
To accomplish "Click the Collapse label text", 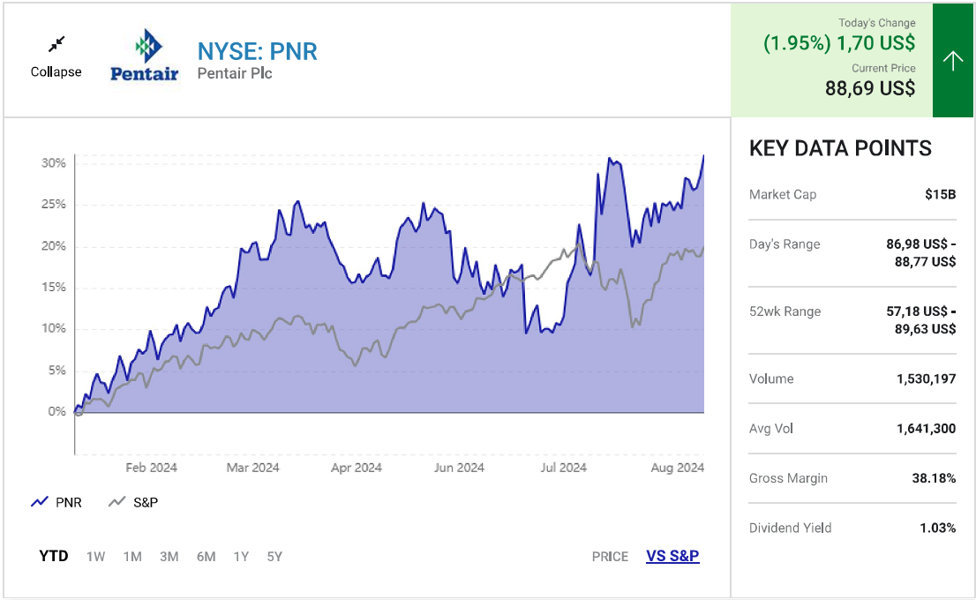I will coord(56,72).
